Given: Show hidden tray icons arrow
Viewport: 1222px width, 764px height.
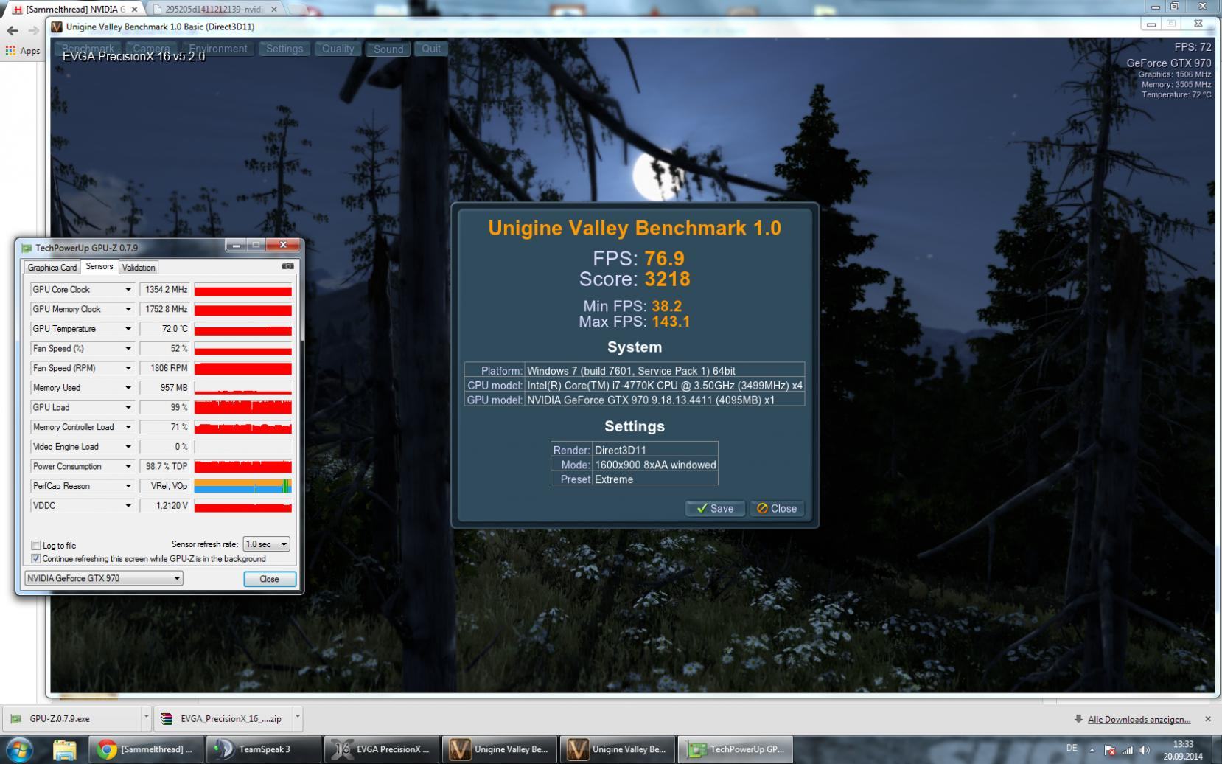Looking at the screenshot, I should (x=1092, y=750).
